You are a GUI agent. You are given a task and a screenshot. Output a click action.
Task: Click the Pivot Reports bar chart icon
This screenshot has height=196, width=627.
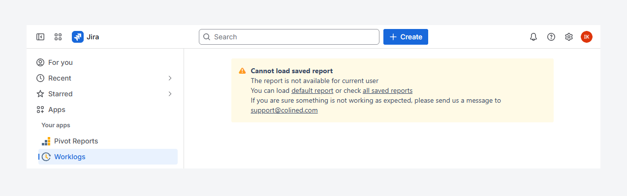(46, 141)
